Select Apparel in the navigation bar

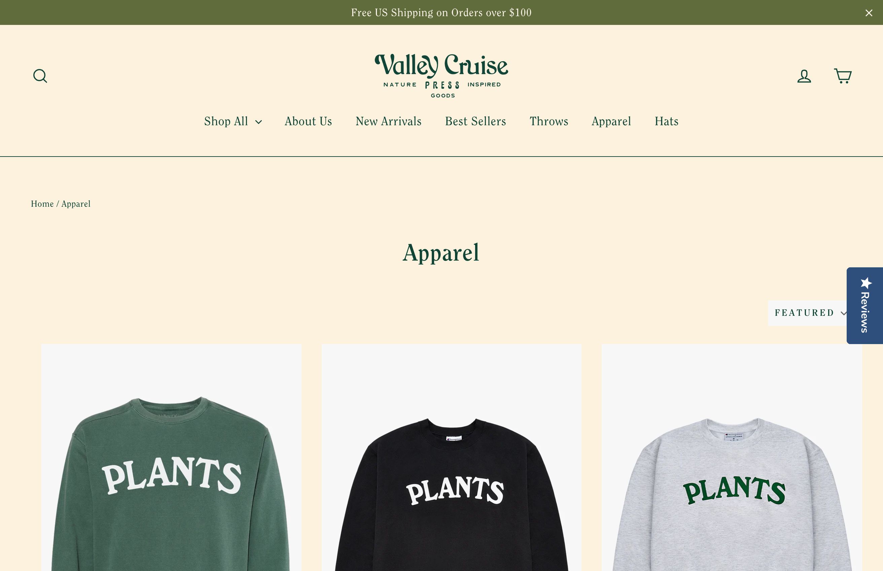[x=611, y=121]
